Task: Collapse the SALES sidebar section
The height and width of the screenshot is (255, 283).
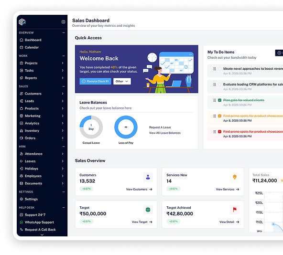Action: pyautogui.click(x=64, y=86)
